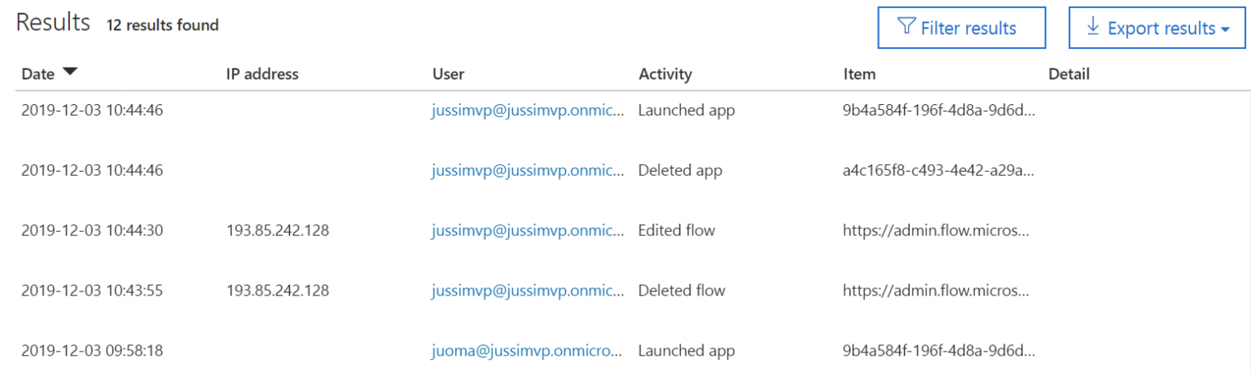The width and height of the screenshot is (1251, 372).
Task: Click the 2019-12-03 09:58:18 date entry
Action: (x=92, y=351)
